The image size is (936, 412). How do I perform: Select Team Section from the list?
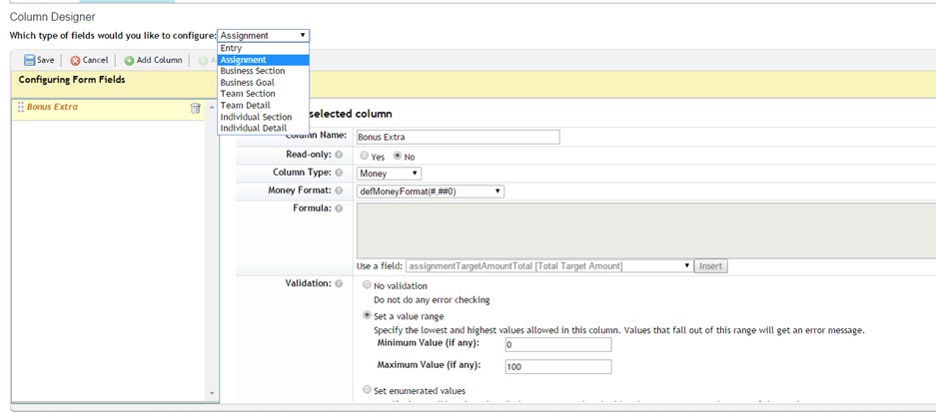coord(264,94)
